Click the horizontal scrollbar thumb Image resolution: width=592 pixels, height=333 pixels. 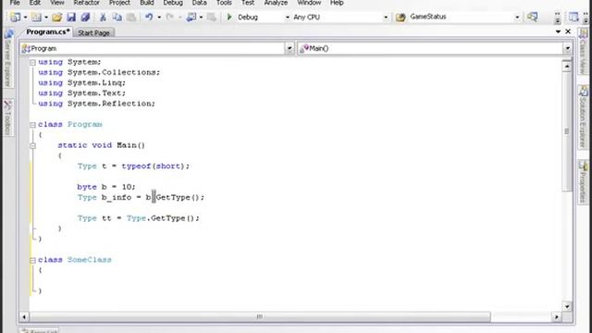click(x=260, y=316)
